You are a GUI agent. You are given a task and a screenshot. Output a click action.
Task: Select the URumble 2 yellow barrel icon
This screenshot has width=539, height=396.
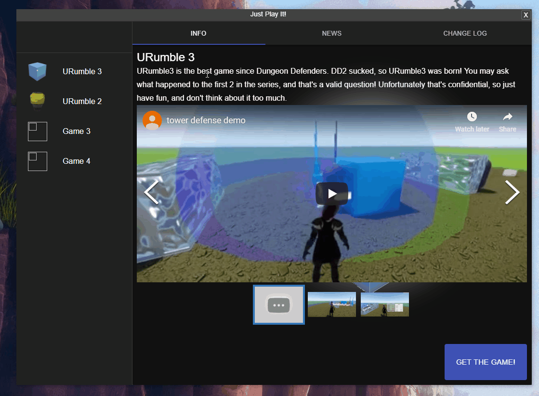[38, 101]
